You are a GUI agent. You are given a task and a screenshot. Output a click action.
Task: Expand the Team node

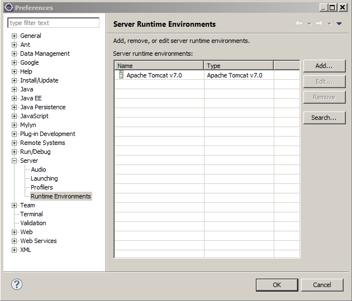(x=14, y=205)
